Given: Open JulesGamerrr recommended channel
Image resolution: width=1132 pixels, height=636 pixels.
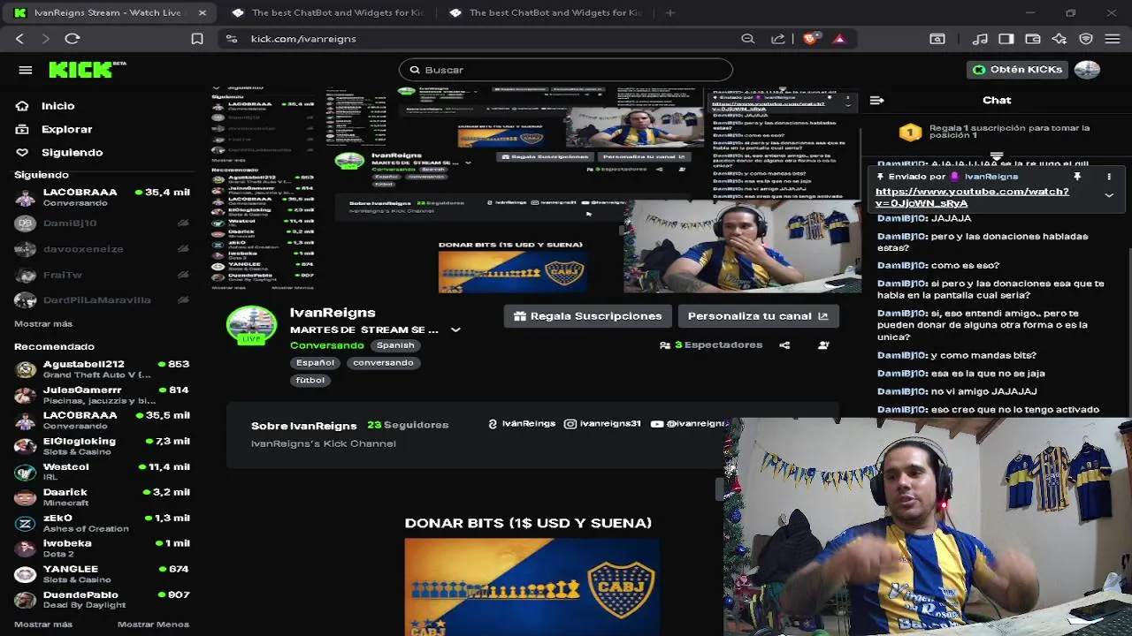Looking at the screenshot, I should coord(102,395).
